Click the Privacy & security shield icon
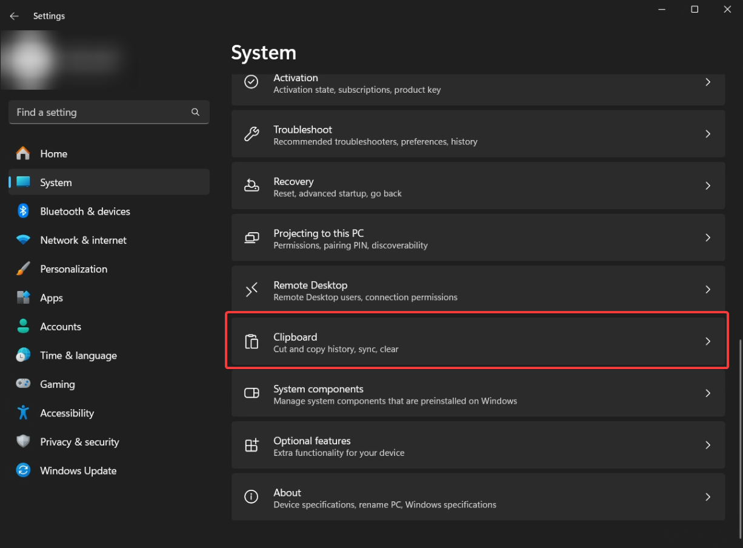 pyautogui.click(x=23, y=441)
